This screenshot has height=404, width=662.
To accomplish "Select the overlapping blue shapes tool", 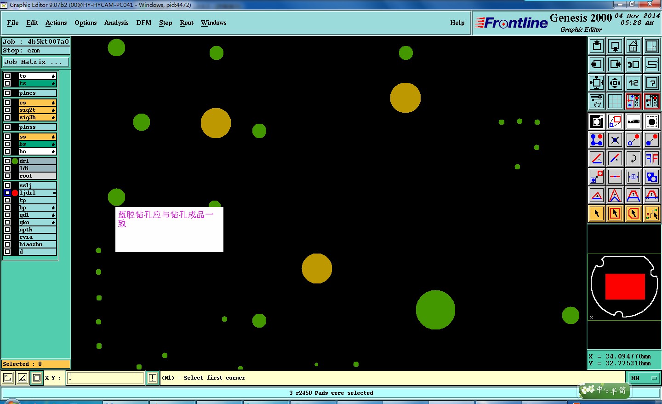I will click(652, 177).
